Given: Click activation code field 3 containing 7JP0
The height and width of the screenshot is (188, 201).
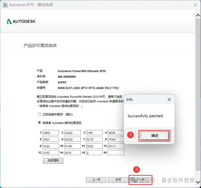Looking at the screenshot, I should click(94, 133).
